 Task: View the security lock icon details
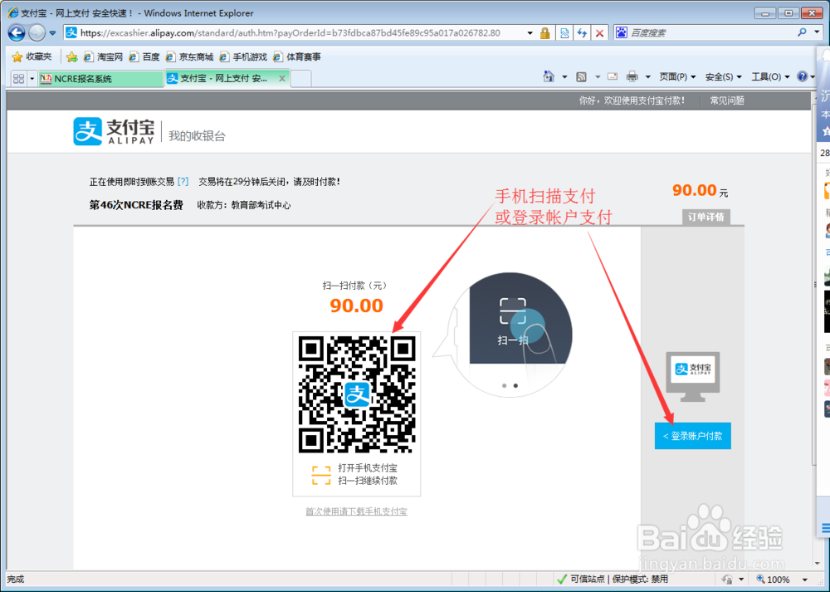544,33
